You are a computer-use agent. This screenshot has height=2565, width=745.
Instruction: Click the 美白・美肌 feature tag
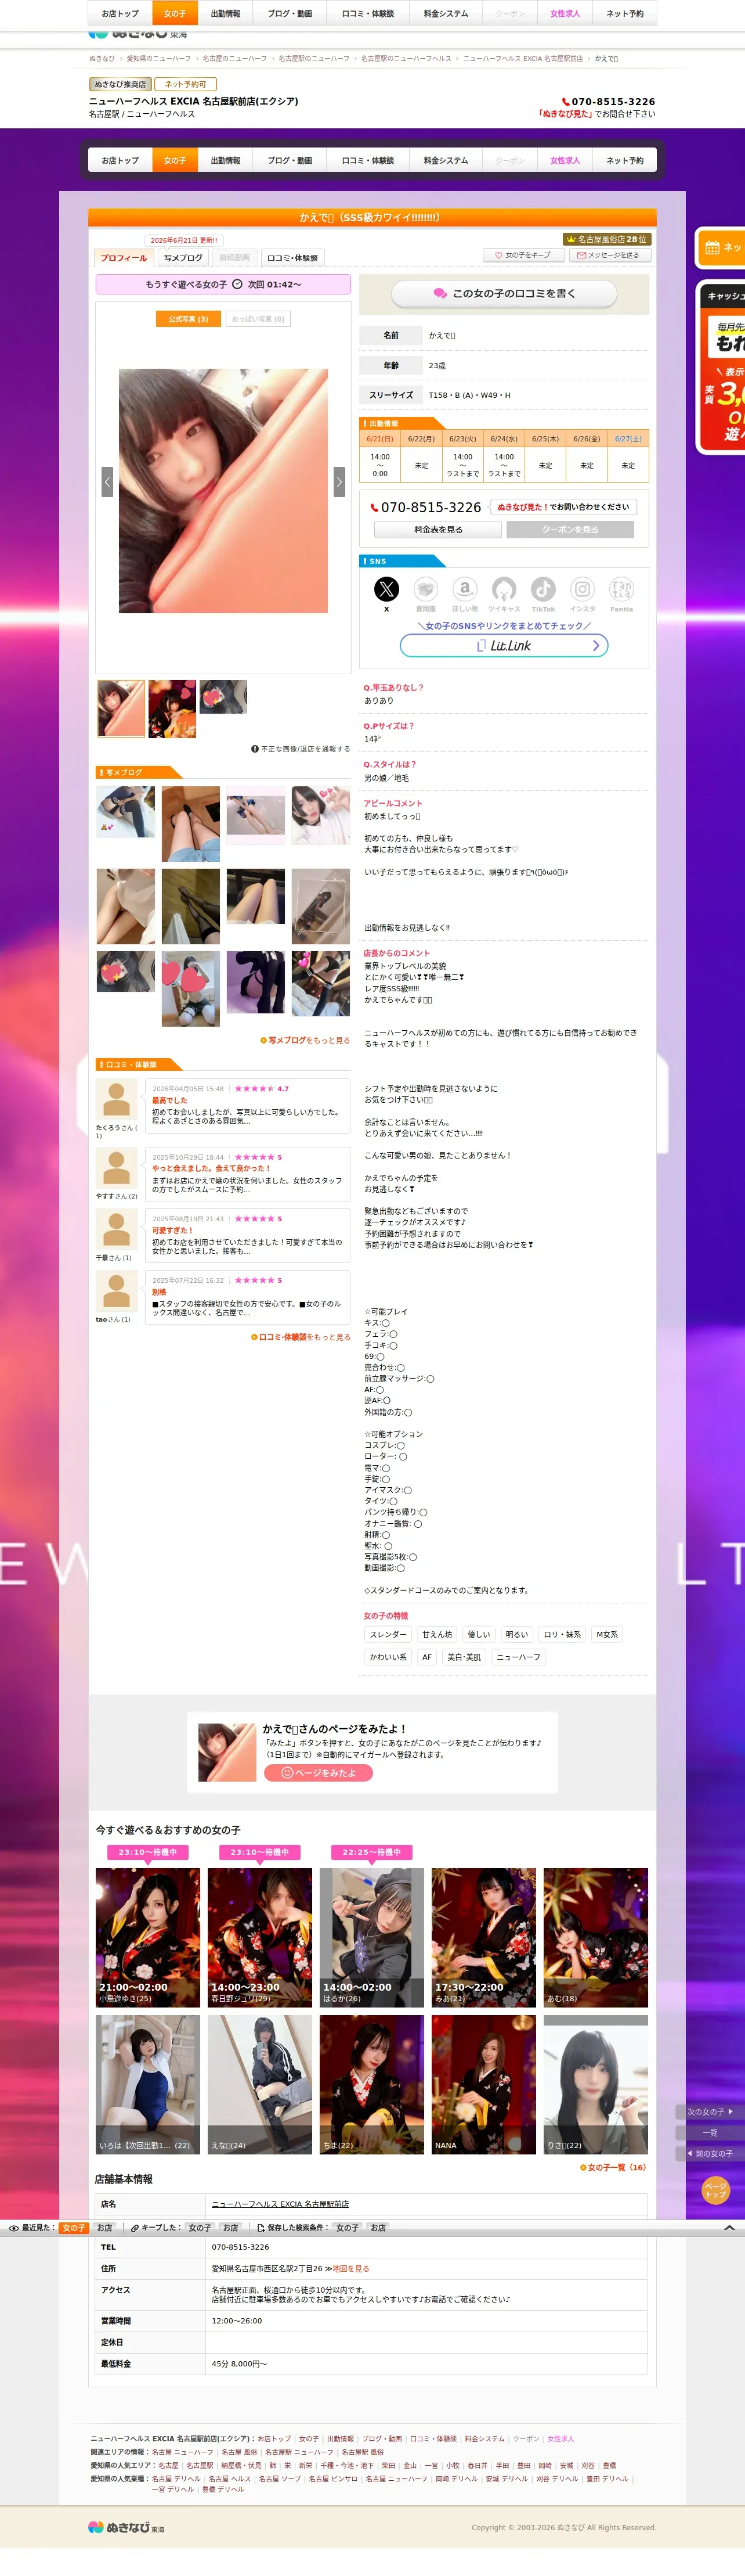click(x=464, y=1657)
